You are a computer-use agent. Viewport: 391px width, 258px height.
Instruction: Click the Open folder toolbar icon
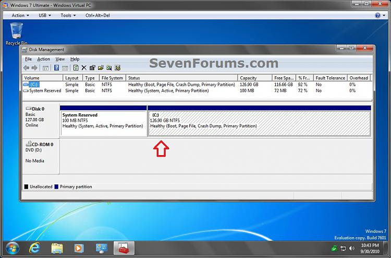(x=101, y=68)
